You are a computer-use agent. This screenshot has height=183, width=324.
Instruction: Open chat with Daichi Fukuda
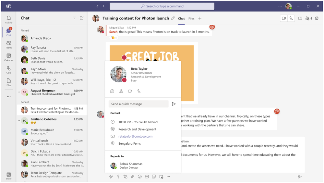(52, 153)
